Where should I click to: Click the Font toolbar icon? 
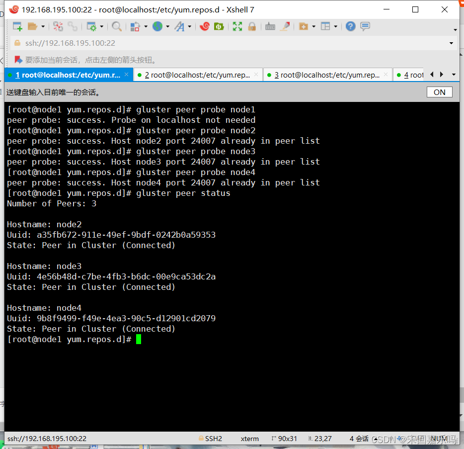click(179, 27)
